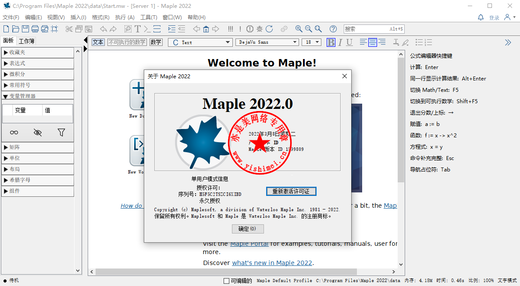Execute selection with the single ! icon
Image resolution: width=520 pixels, height=286 pixels.
click(240, 29)
